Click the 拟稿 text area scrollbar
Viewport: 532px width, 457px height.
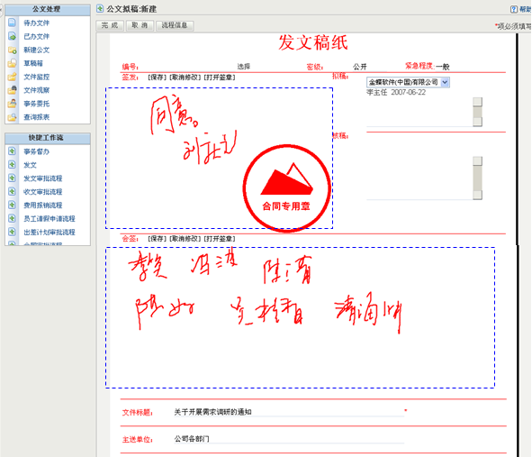click(477, 112)
